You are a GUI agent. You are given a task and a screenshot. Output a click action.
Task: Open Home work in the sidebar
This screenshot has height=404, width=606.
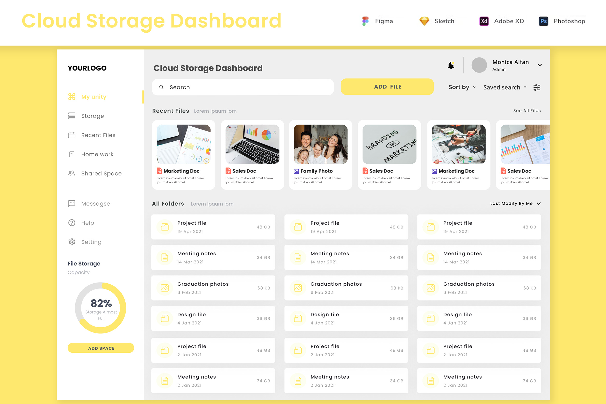pyautogui.click(x=97, y=154)
